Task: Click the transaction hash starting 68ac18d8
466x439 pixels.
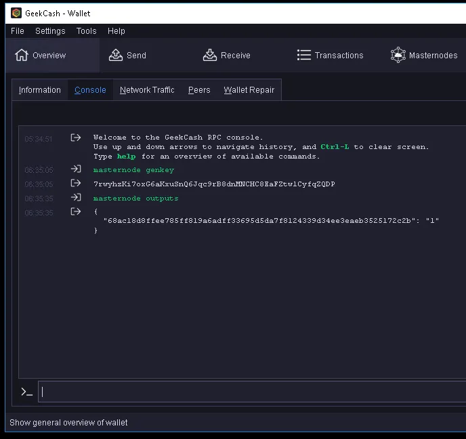Action: click(259, 221)
